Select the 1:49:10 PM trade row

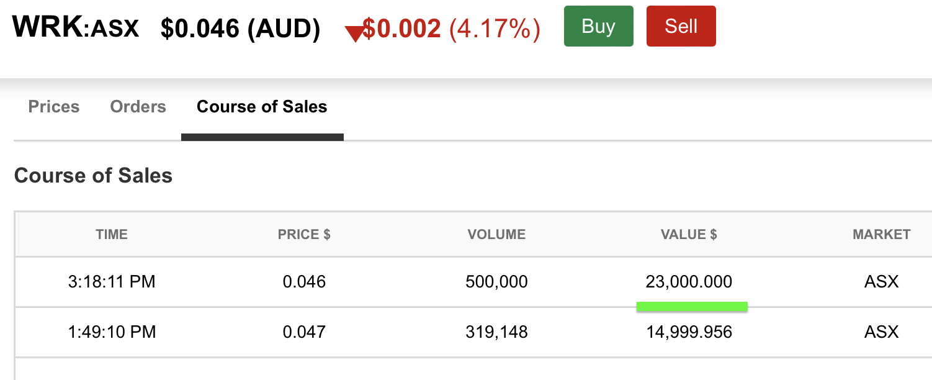(x=473, y=332)
